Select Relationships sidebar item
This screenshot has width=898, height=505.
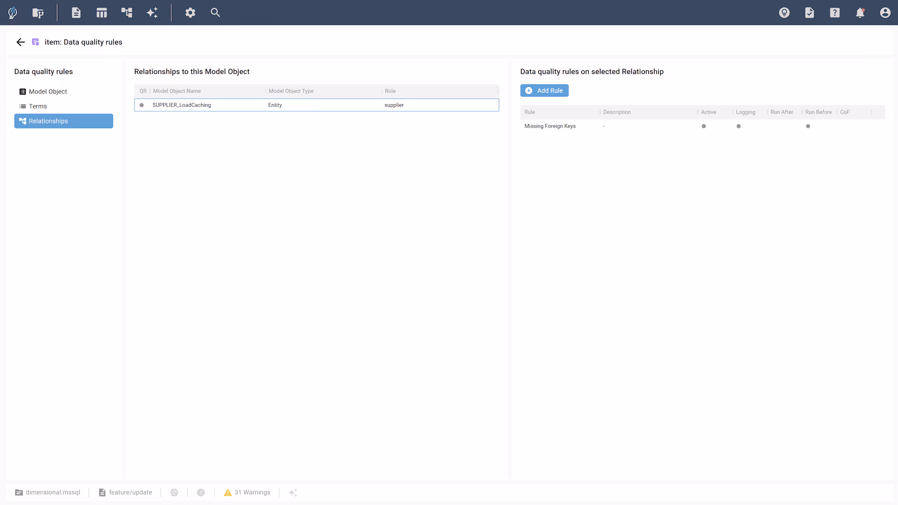coord(64,121)
